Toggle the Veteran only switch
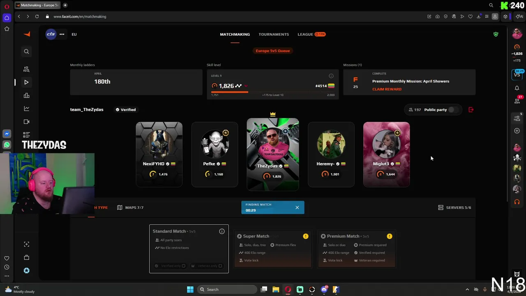The image size is (526, 296). click(x=220, y=266)
